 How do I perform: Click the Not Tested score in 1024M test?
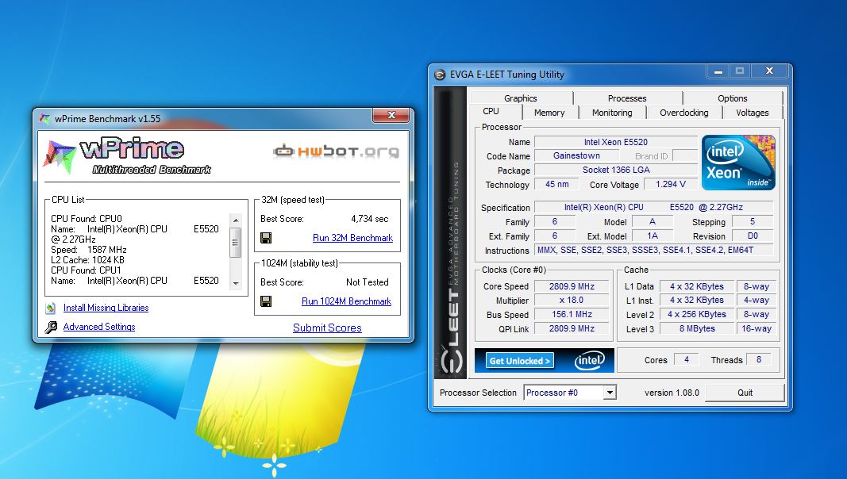368,282
